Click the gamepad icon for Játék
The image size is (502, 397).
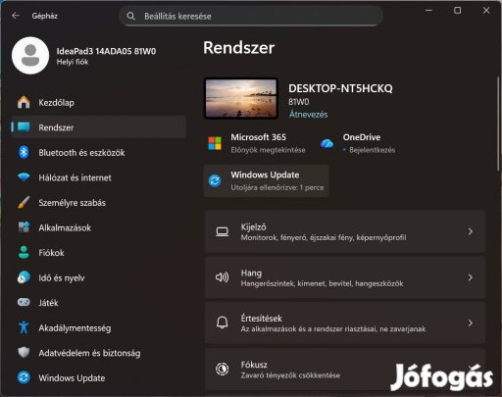(24, 302)
